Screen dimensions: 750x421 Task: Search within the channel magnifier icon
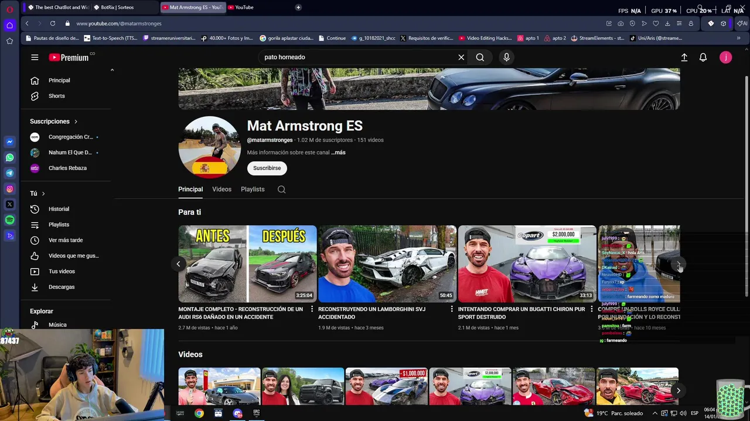point(281,189)
